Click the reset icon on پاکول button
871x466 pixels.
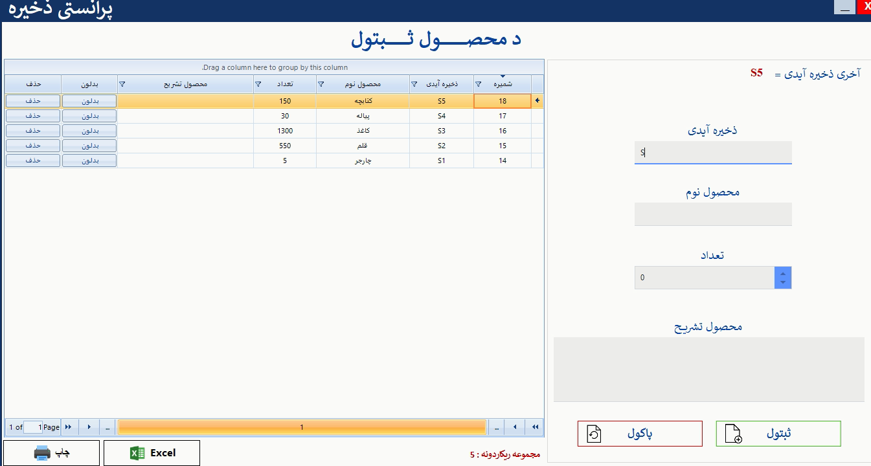[x=594, y=434]
